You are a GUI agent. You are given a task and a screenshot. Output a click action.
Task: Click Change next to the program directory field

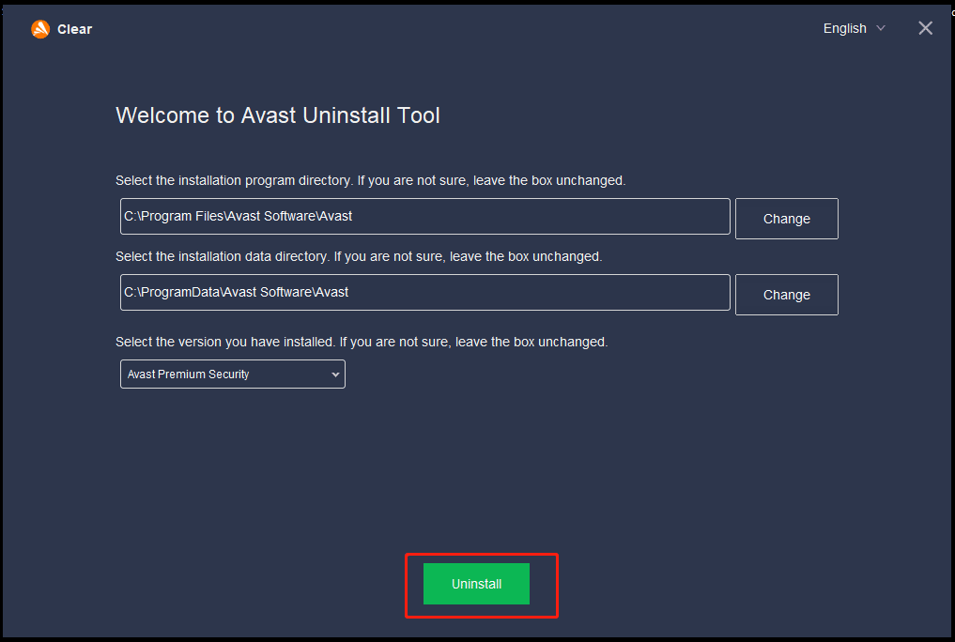click(786, 218)
